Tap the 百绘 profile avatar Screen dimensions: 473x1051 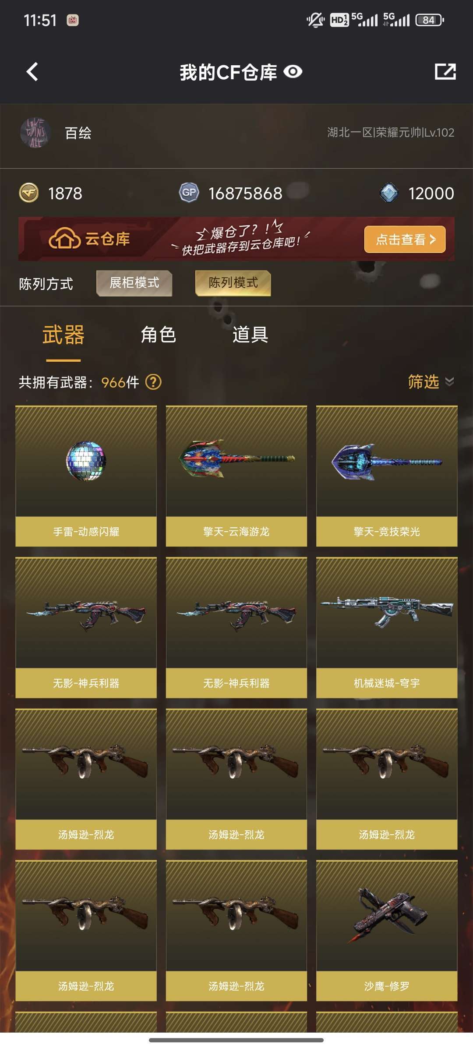click(x=35, y=133)
